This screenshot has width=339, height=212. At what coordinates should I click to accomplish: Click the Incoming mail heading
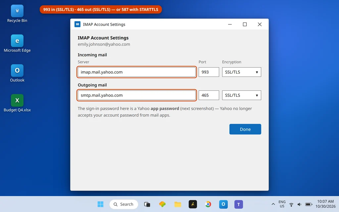click(92, 55)
